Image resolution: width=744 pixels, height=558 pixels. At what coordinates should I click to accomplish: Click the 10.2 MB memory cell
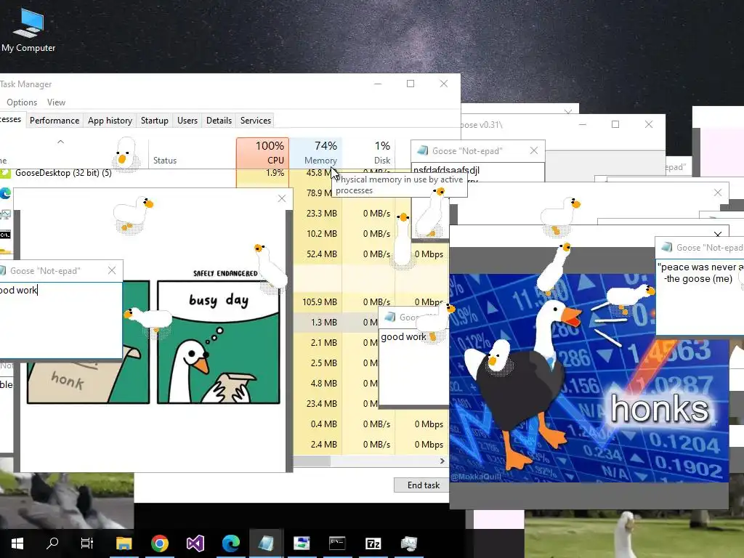[x=321, y=233]
